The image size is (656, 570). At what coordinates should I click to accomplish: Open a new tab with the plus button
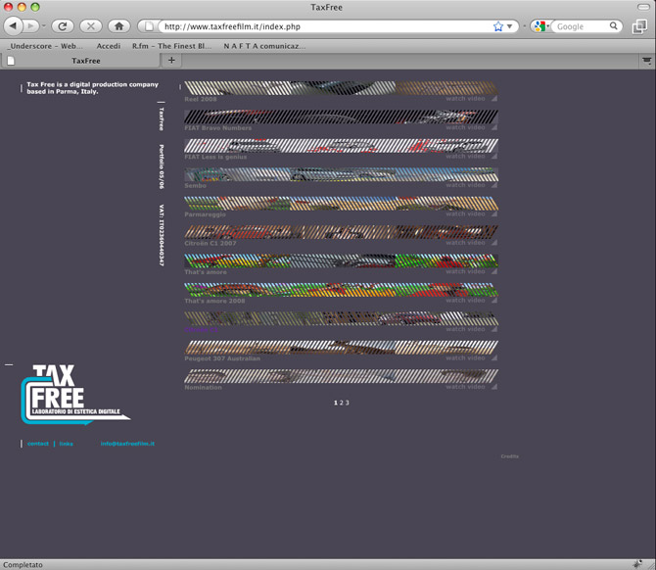(x=171, y=61)
